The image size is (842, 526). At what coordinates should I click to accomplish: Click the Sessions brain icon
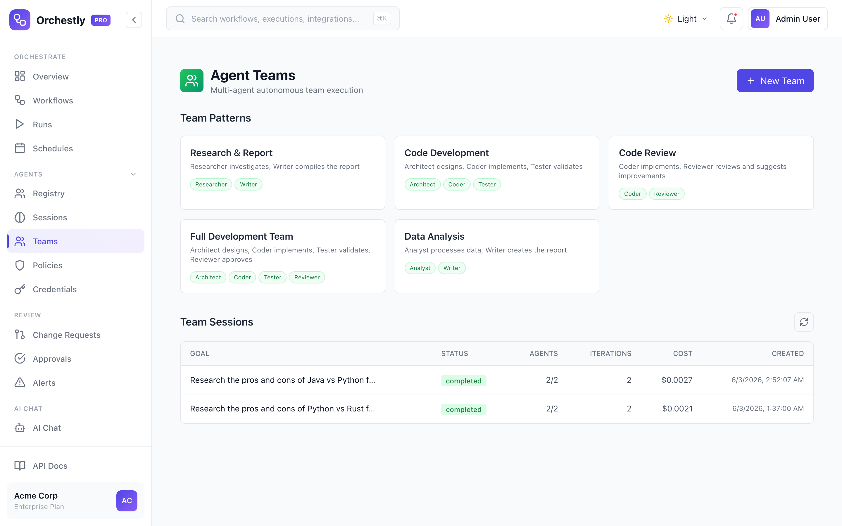coord(20,217)
